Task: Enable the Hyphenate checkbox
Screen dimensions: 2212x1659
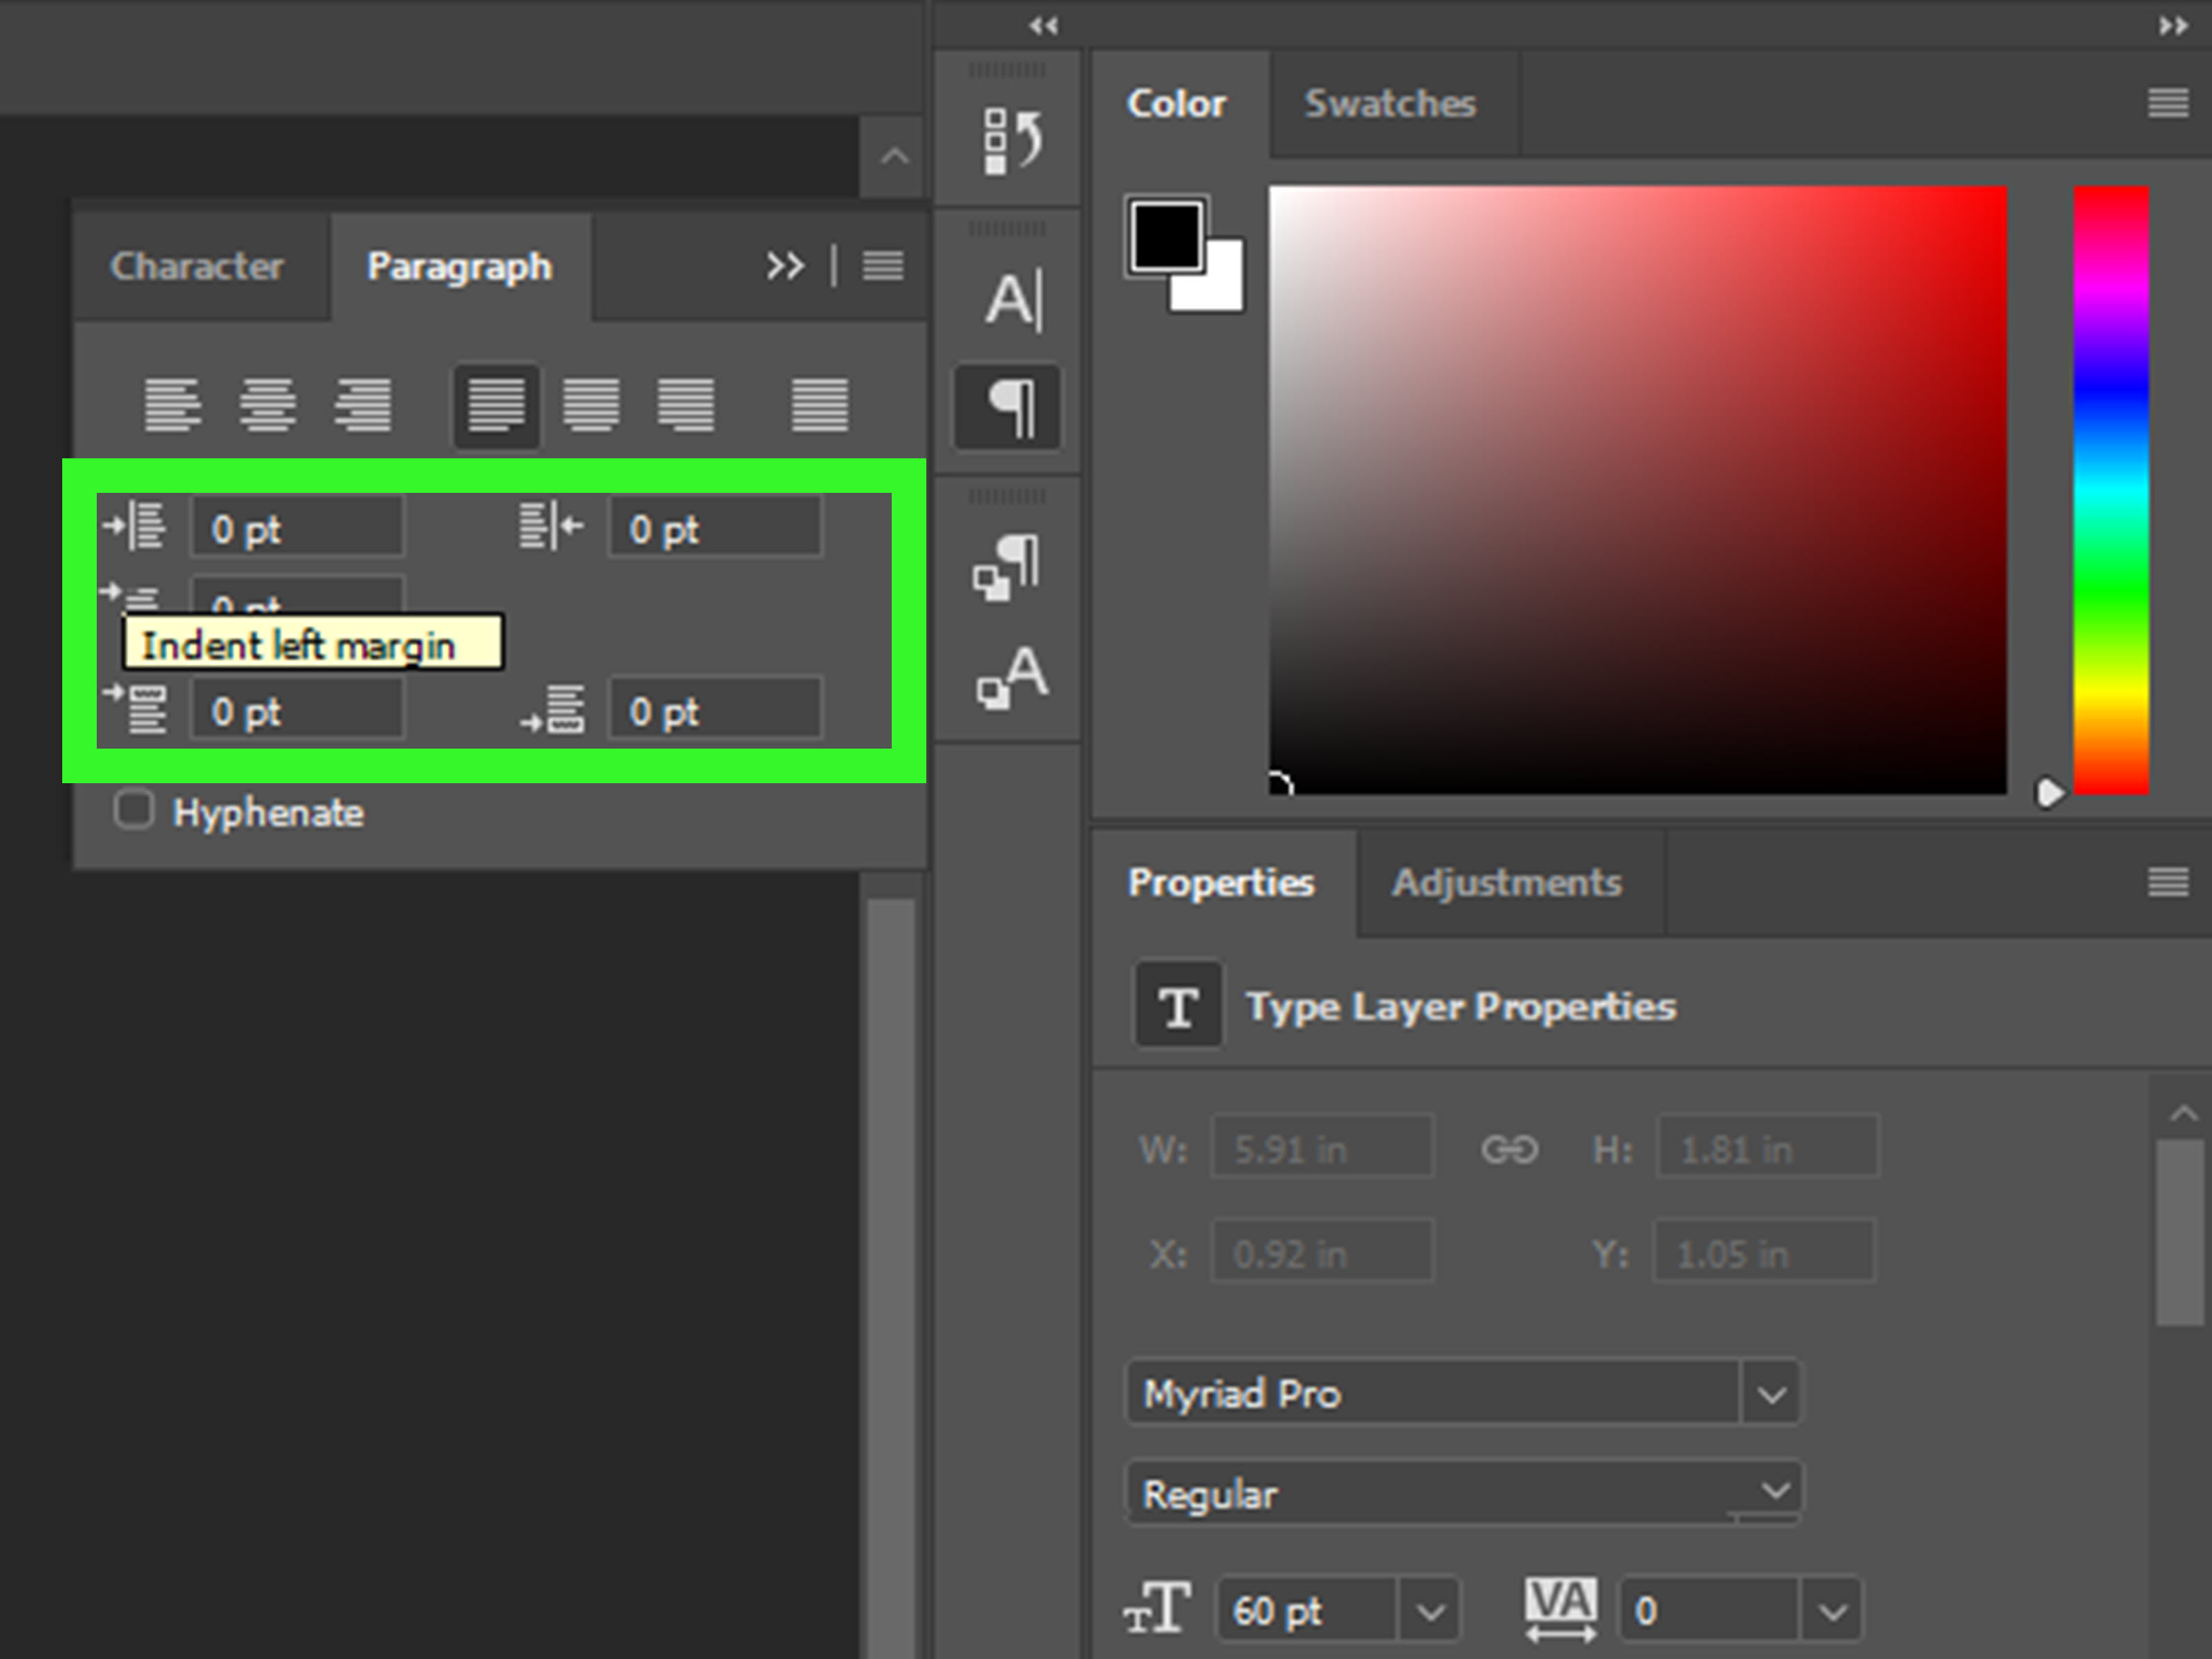Action: point(134,810)
